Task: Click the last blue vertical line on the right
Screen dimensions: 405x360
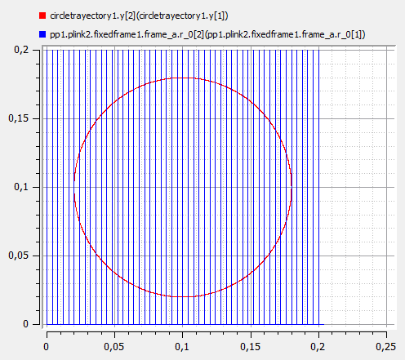Action: click(x=319, y=187)
